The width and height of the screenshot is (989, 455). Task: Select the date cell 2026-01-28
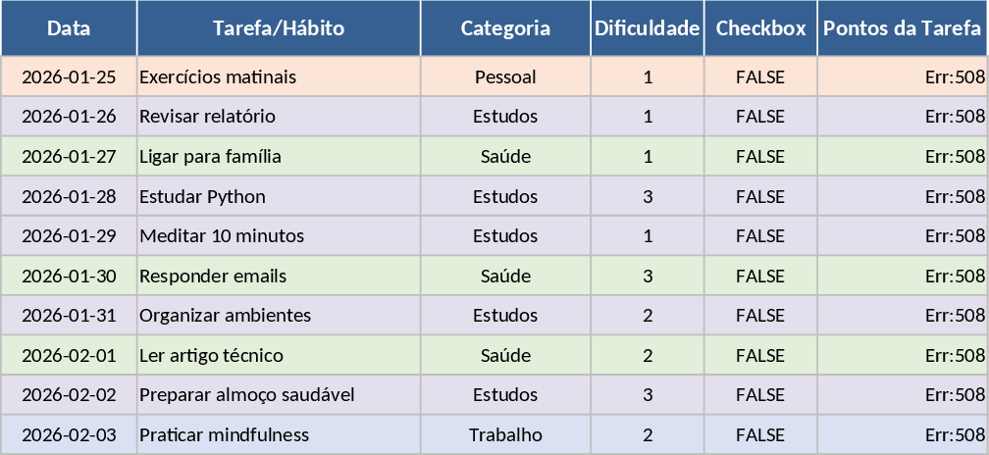click(x=69, y=196)
